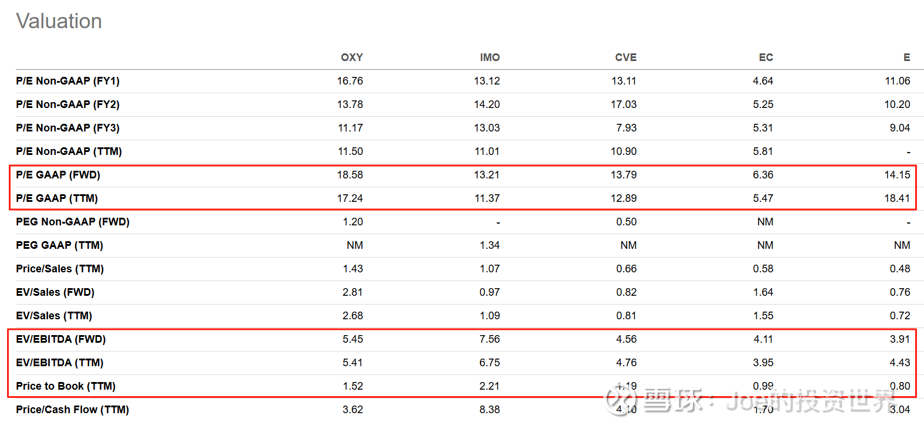Click IMO FY2 P/E value 14.20

click(487, 104)
